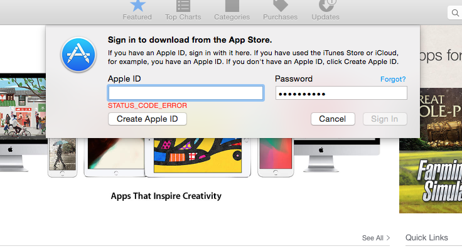Screen dimensions: 462x251
Task: Click the App Store logo icon in dialog
Action: pyautogui.click(x=78, y=55)
